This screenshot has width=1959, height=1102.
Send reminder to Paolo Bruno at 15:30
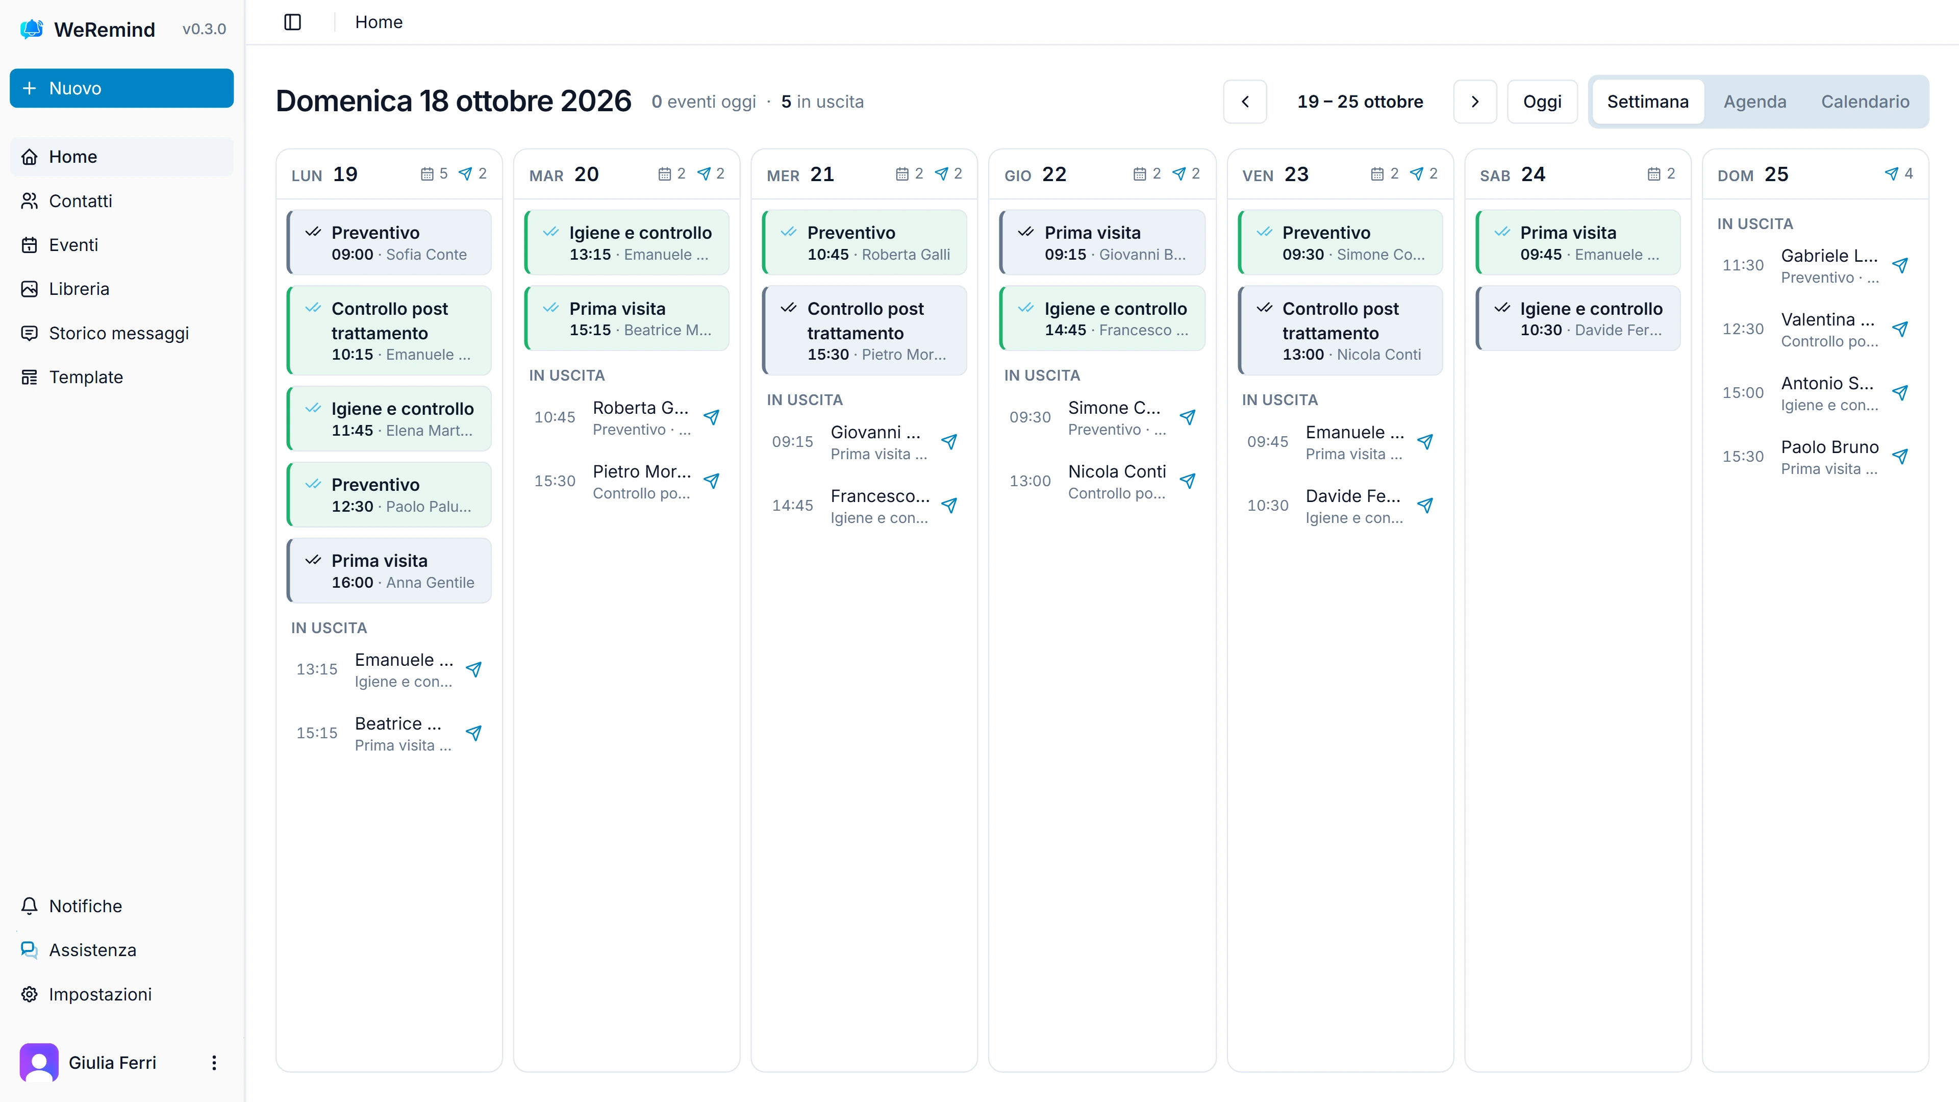[1900, 457]
